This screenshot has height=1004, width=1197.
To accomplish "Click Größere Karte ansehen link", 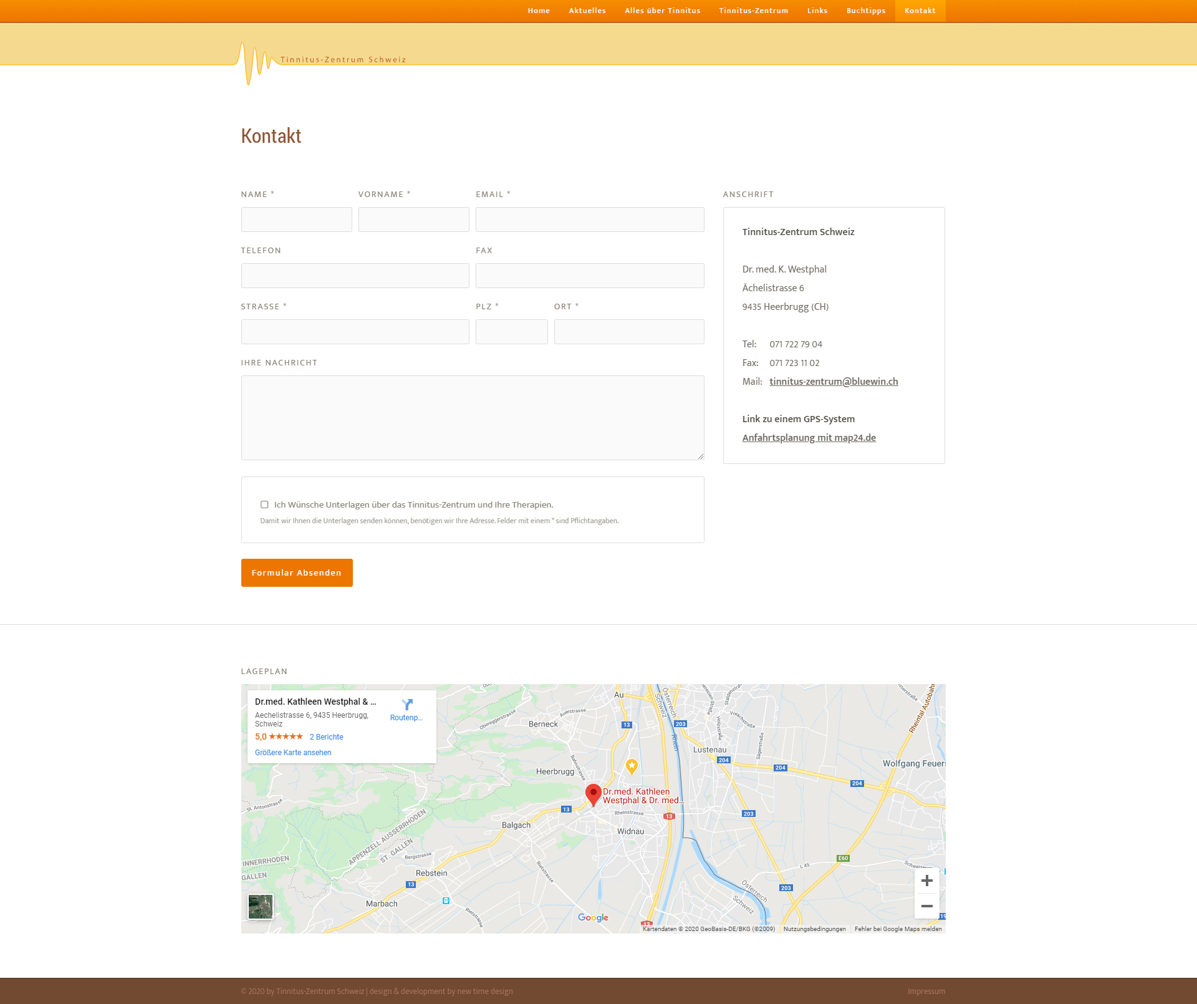I will (x=293, y=753).
